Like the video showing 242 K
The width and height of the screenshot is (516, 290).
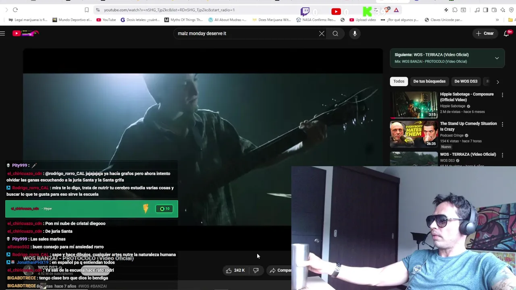pos(235,270)
